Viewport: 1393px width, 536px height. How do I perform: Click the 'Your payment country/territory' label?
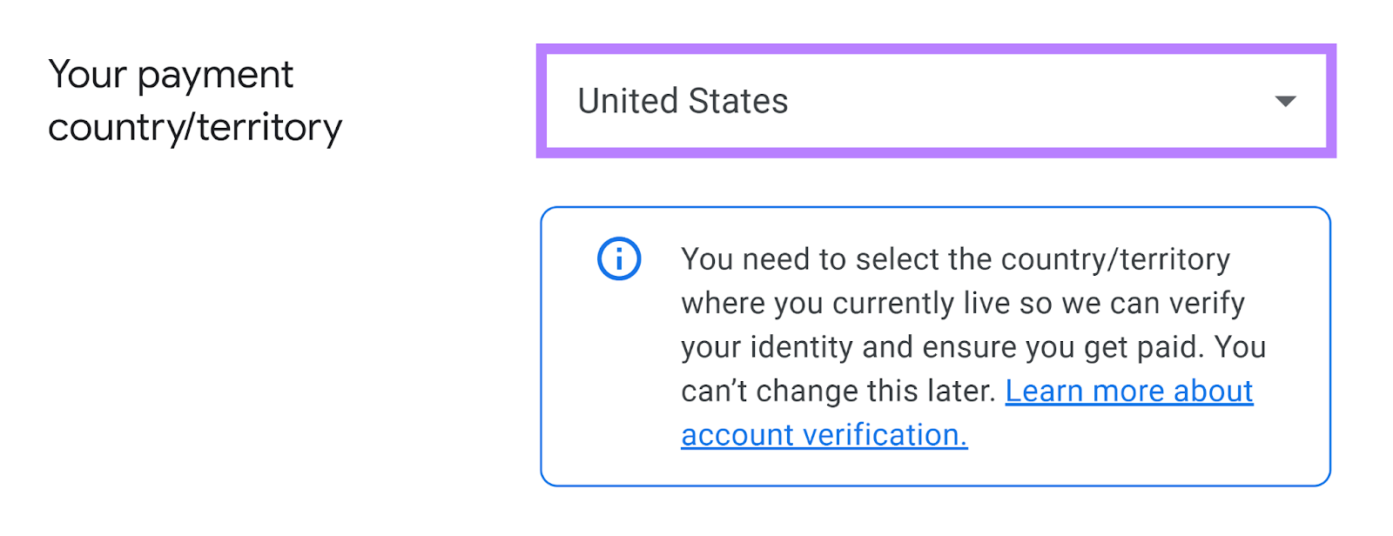(x=194, y=100)
